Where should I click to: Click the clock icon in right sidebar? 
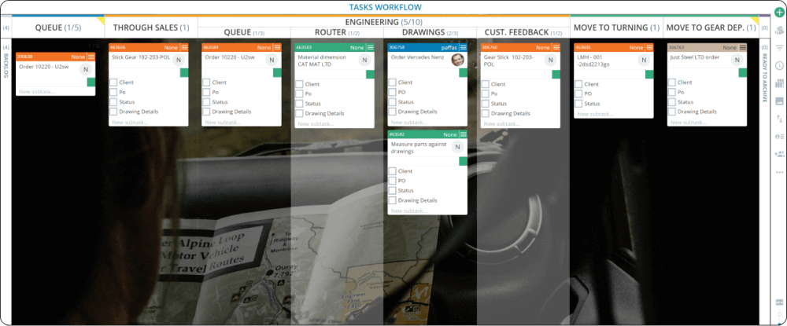779,65
